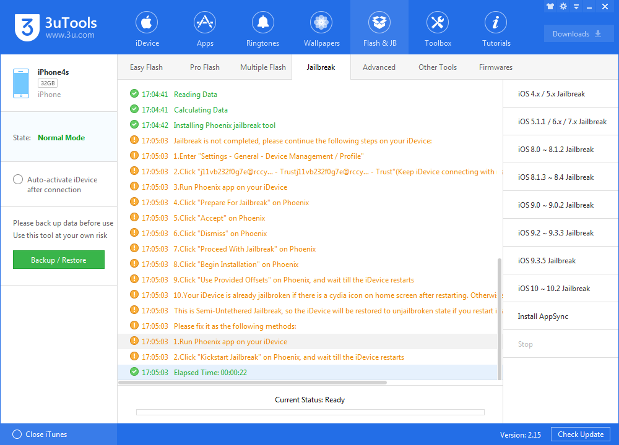Image resolution: width=619 pixels, height=445 pixels.
Task: Click the green check on Elapsed Time line
Action: pyautogui.click(x=134, y=371)
